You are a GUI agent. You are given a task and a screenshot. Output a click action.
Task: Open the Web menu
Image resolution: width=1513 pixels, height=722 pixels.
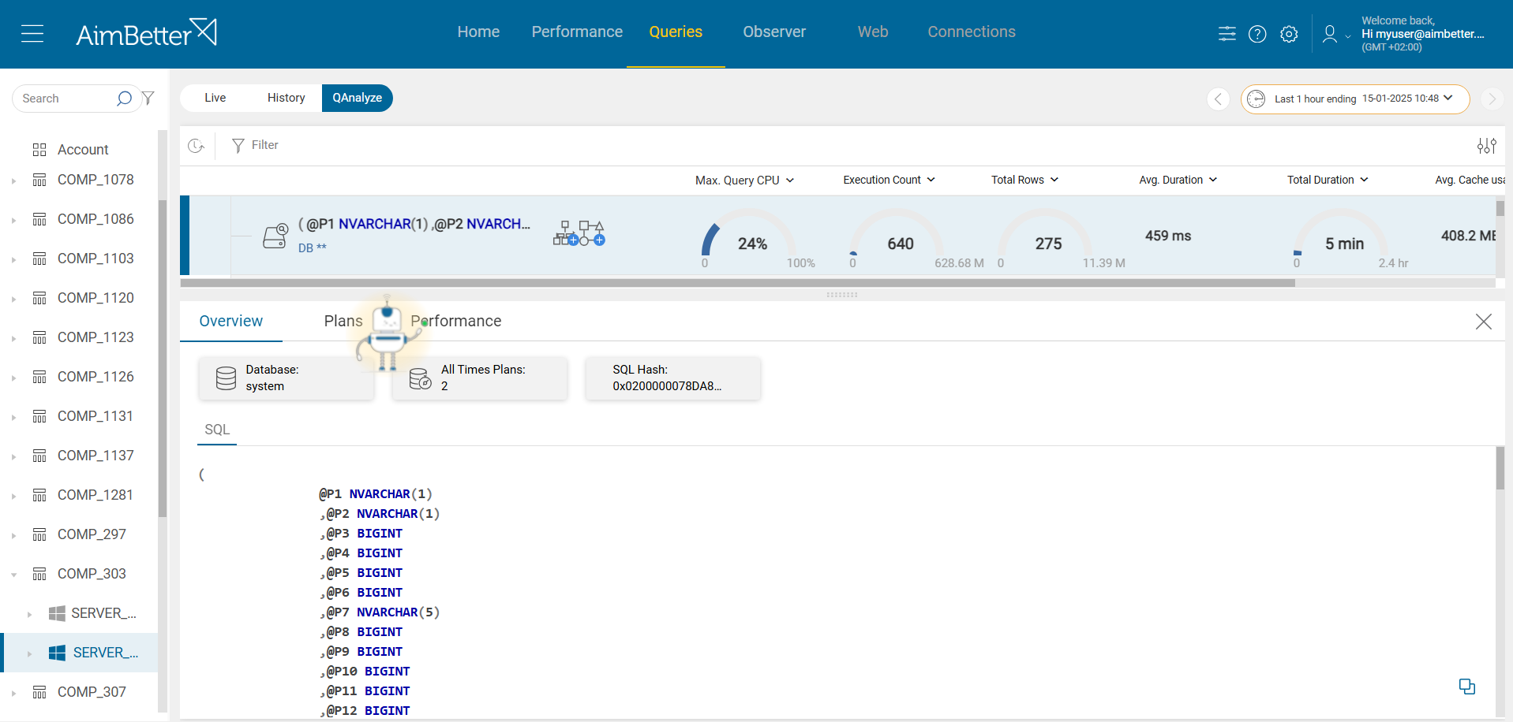[873, 32]
